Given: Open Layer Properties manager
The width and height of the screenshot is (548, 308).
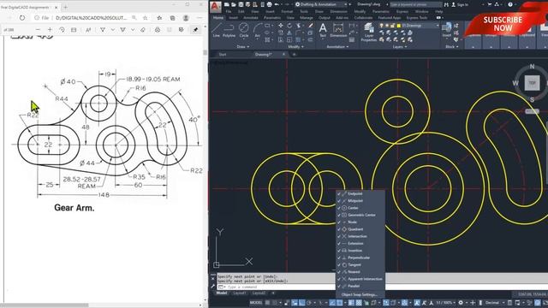Looking at the screenshot, I should pyautogui.click(x=368, y=32).
